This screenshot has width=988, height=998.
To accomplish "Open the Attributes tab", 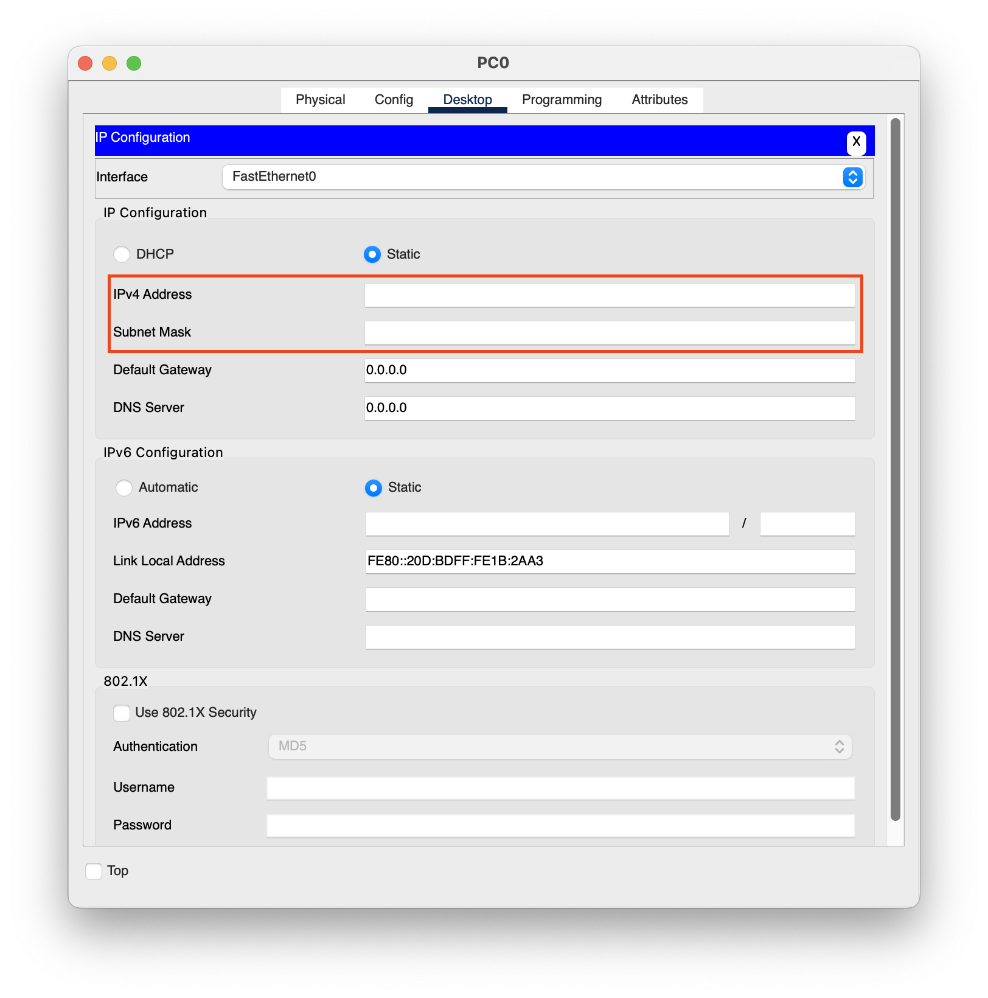I will (660, 100).
